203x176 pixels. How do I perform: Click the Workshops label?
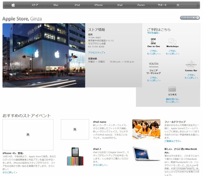click(172, 46)
